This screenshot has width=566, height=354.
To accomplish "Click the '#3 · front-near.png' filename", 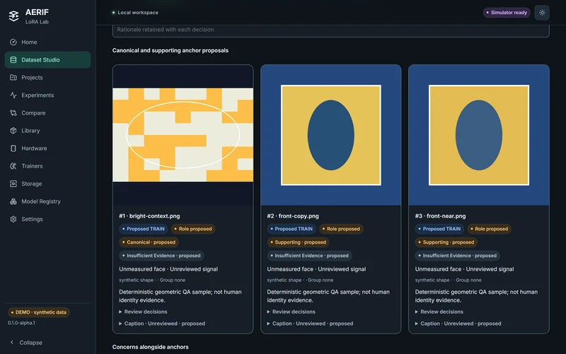I will pos(440,216).
